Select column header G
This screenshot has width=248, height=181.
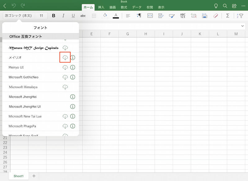click(128, 34)
